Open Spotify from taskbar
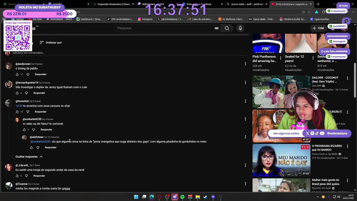The height and width of the screenshot is (201, 357). 182,197
